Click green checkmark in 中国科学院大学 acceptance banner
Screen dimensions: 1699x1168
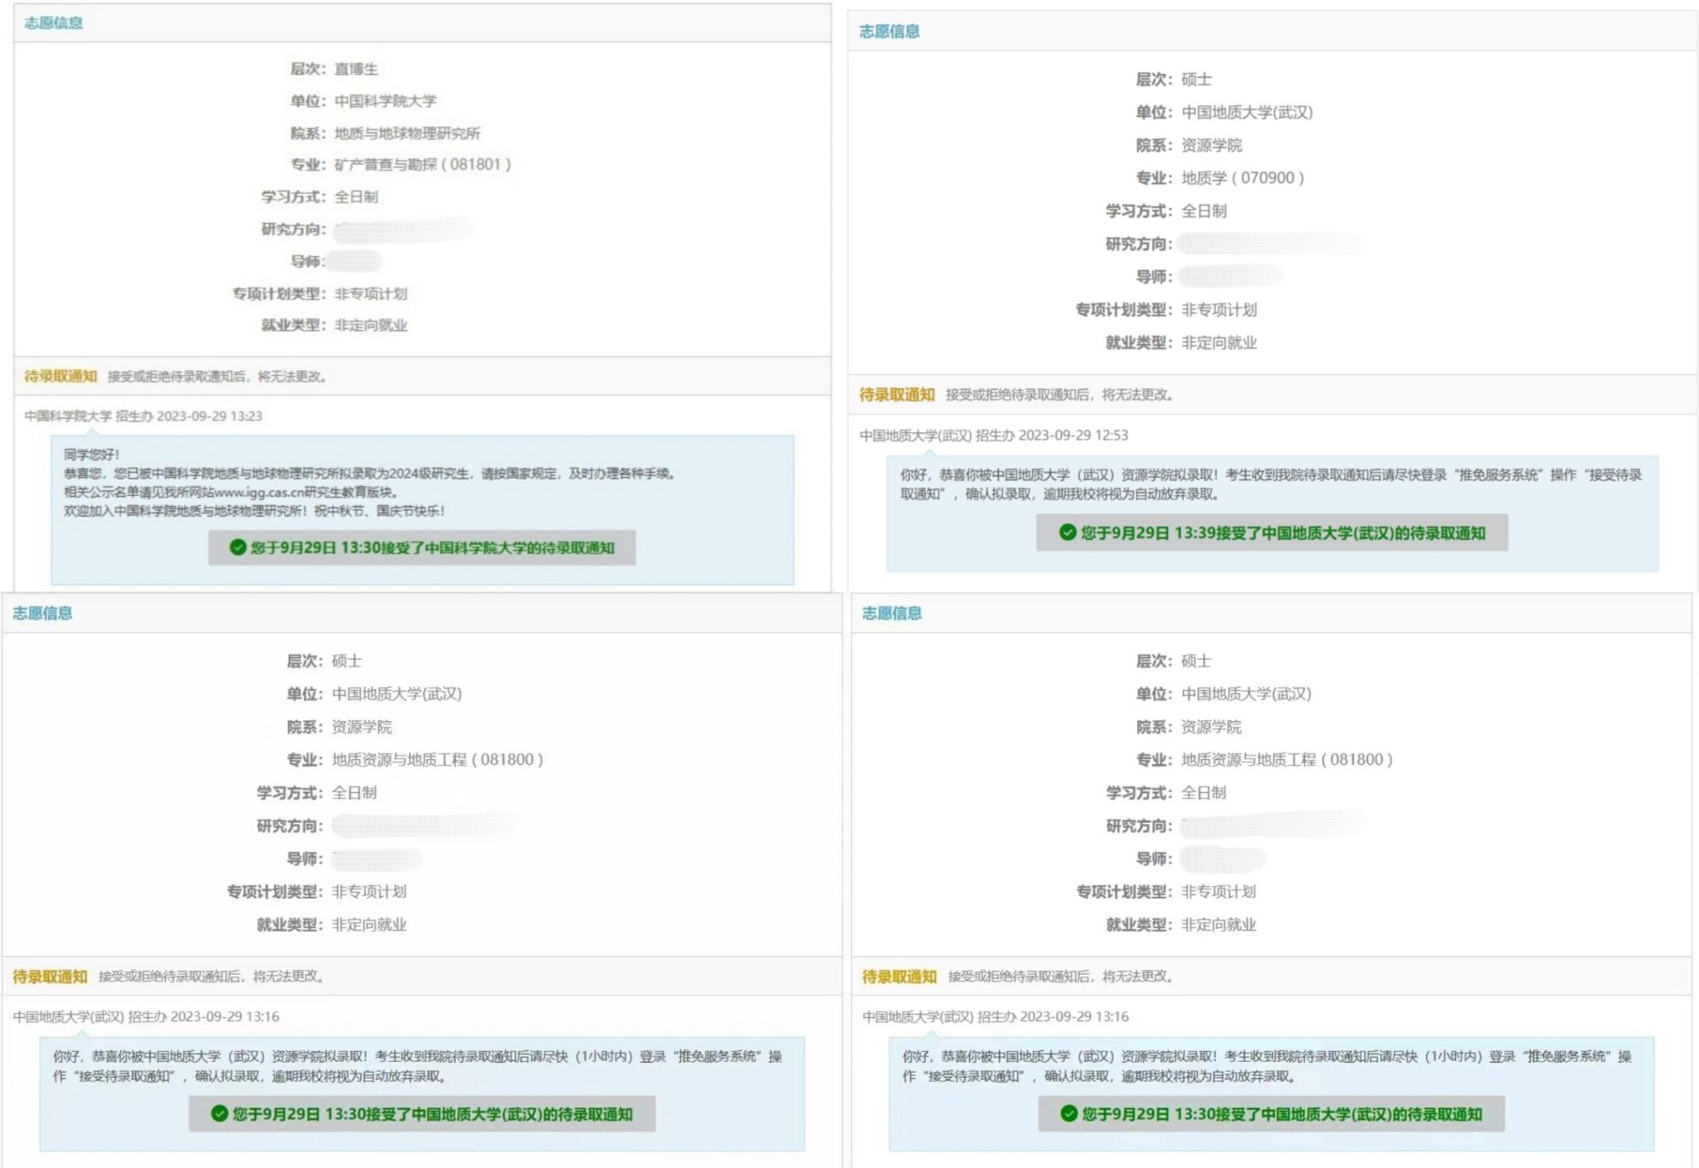click(238, 547)
